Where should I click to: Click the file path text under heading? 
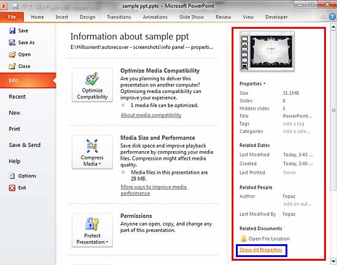142,47
